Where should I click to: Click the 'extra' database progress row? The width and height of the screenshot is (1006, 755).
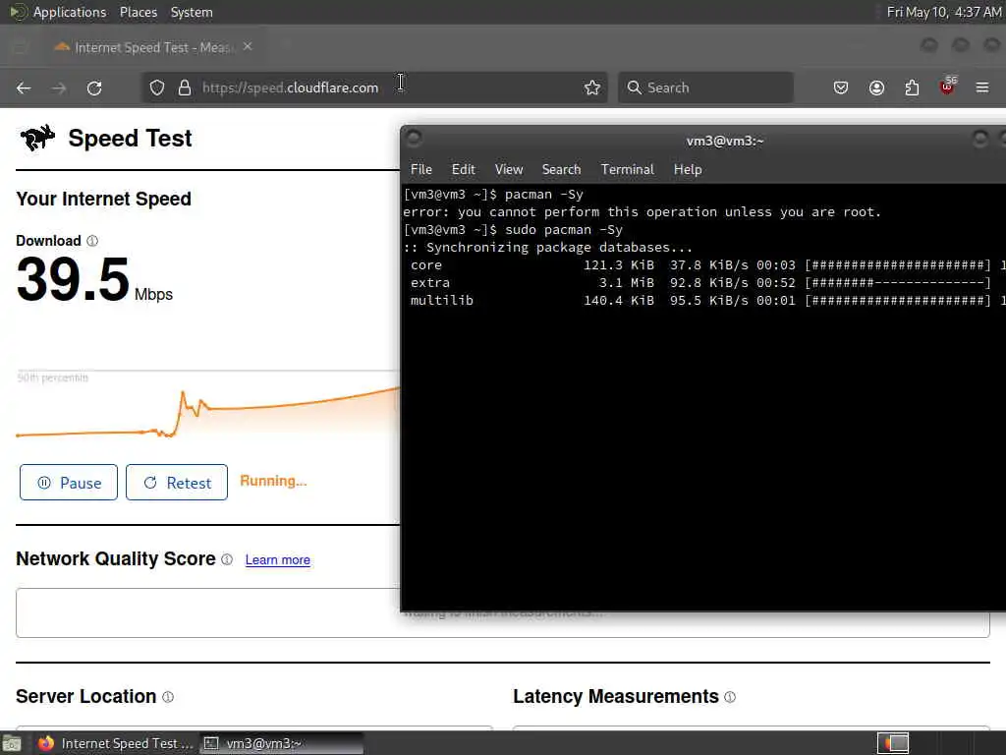[x=700, y=282]
